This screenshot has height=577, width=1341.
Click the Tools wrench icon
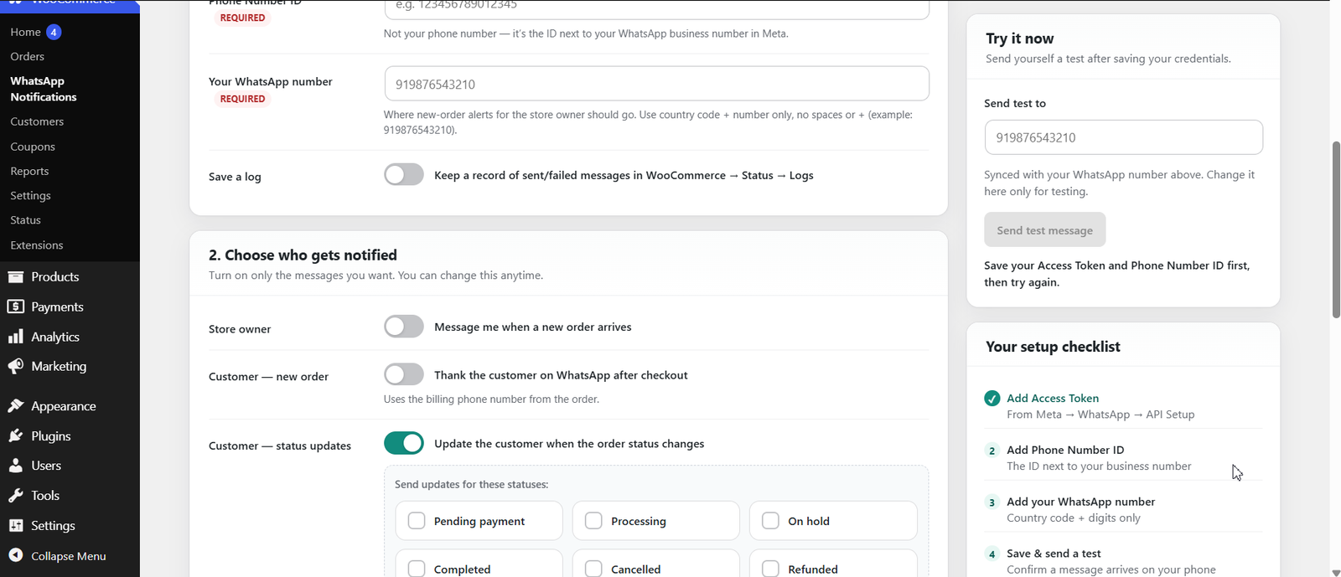click(15, 496)
